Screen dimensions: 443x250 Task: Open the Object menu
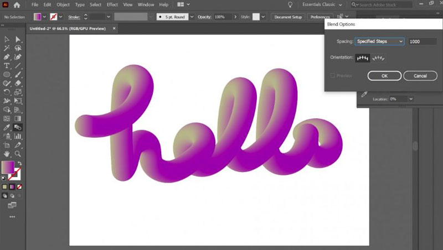coord(63,4)
